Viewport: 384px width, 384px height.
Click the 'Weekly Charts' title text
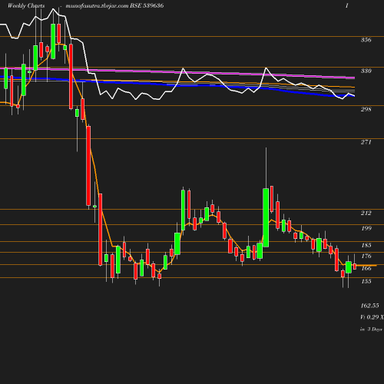coord(26,5)
